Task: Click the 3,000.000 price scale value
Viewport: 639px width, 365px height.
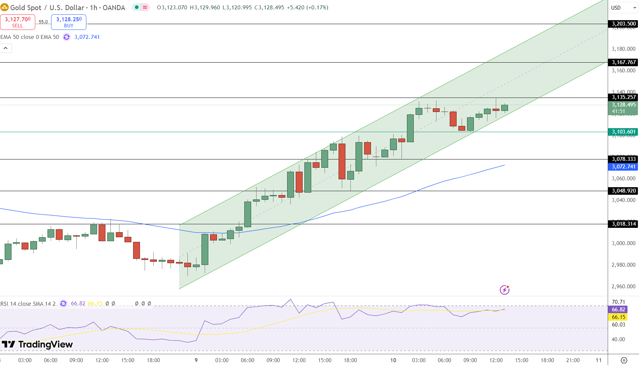Action: click(x=624, y=243)
